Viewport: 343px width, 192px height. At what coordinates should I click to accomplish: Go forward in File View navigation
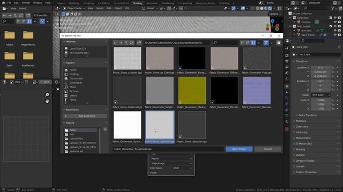[x=121, y=43]
